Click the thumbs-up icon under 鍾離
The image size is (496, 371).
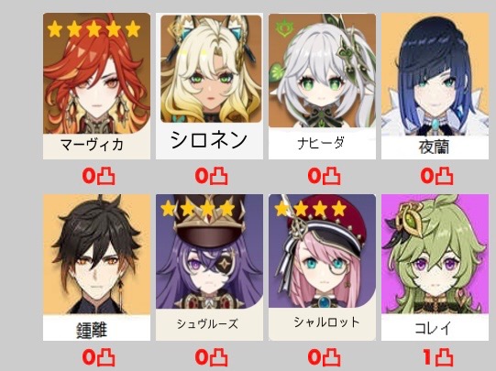point(106,357)
